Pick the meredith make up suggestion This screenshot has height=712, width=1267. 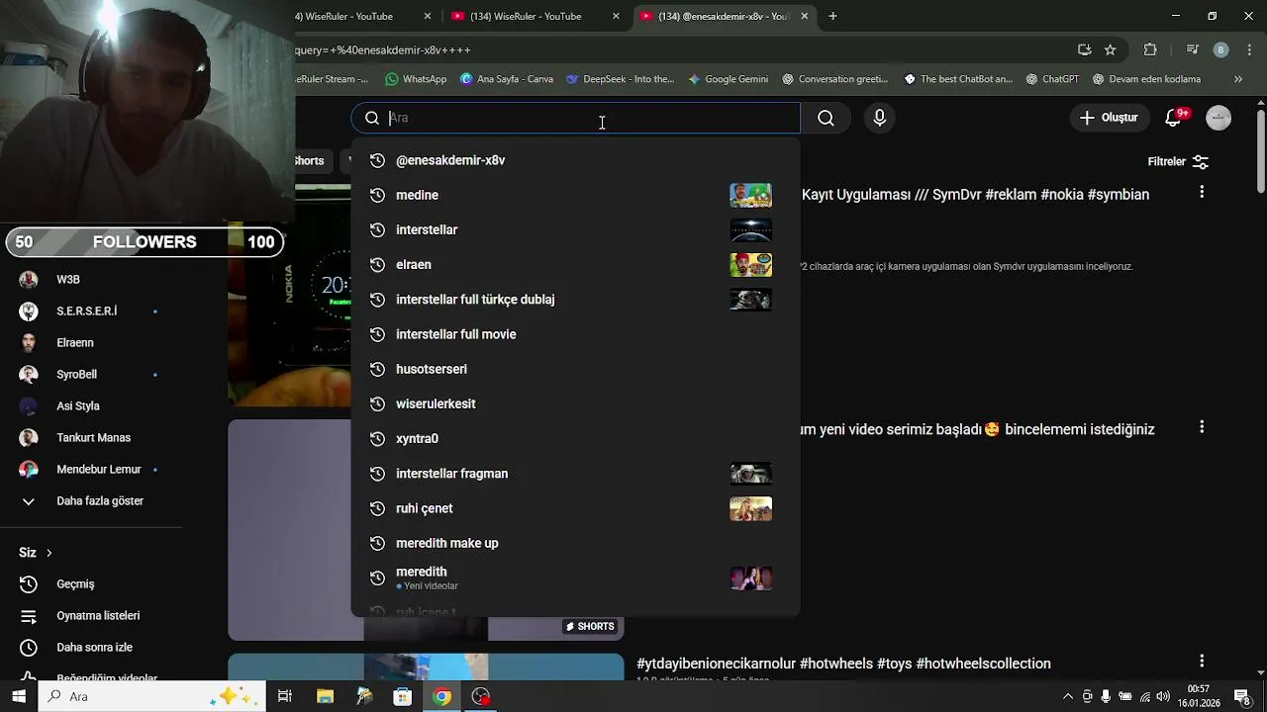(575, 543)
